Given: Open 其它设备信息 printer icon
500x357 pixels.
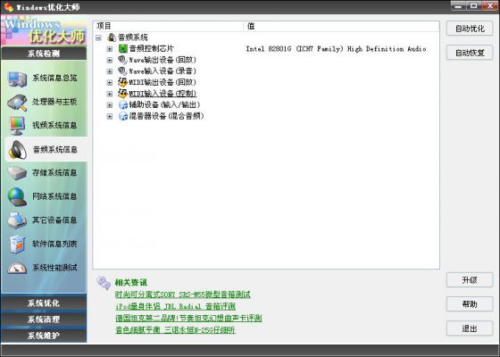Looking at the screenshot, I should point(17,220).
